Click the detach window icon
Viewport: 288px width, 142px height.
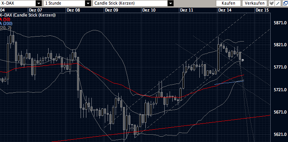click(285, 3)
